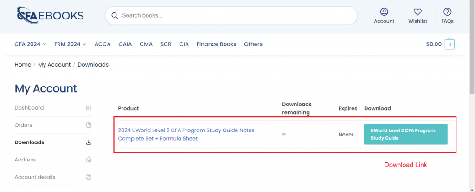475x192 pixels.
Task: Click the Download column header
Action: pyautogui.click(x=378, y=108)
